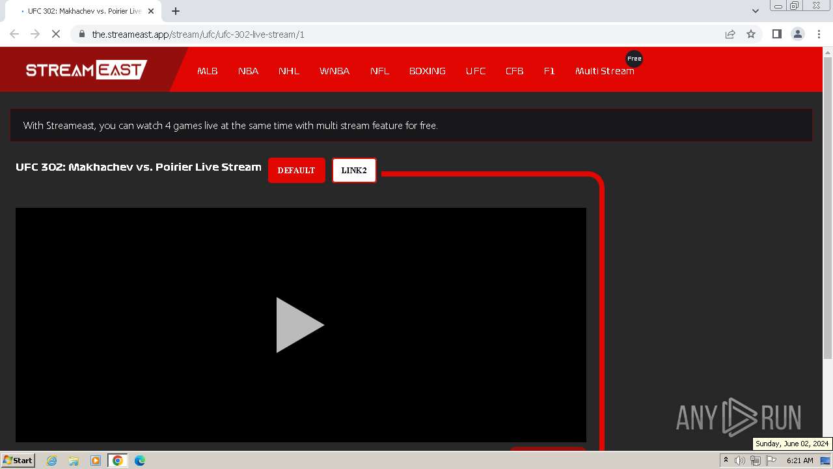Viewport: 833px width, 469px height.
Task: Click the multi stream info banner
Action: (x=411, y=125)
